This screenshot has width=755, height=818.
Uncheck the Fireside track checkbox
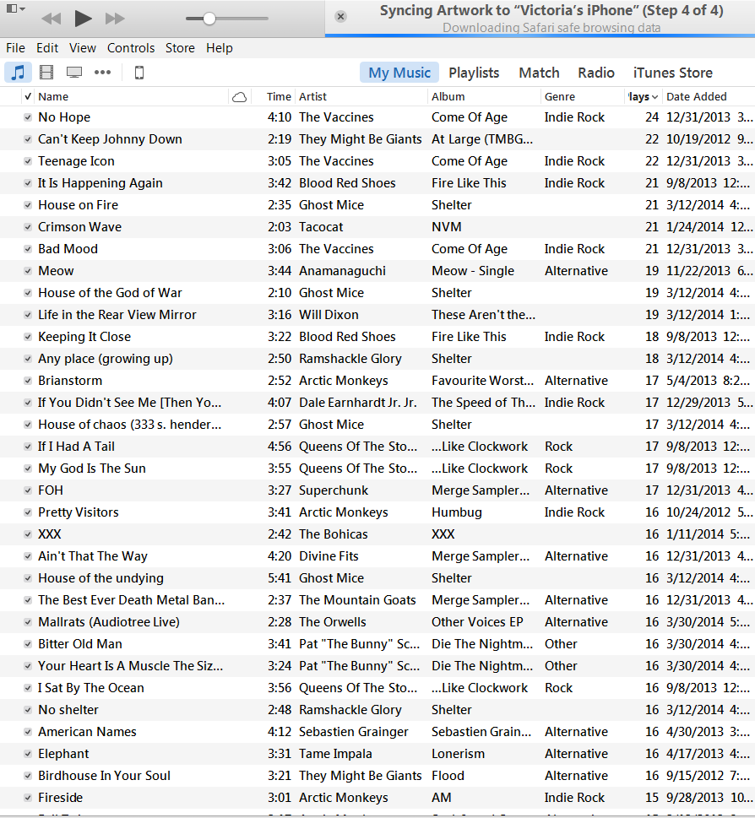(x=28, y=798)
